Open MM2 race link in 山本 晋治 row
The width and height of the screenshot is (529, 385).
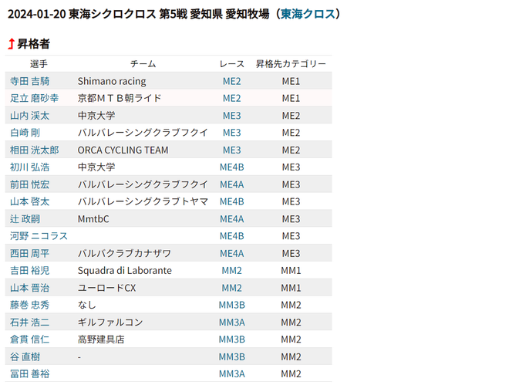[232, 288]
